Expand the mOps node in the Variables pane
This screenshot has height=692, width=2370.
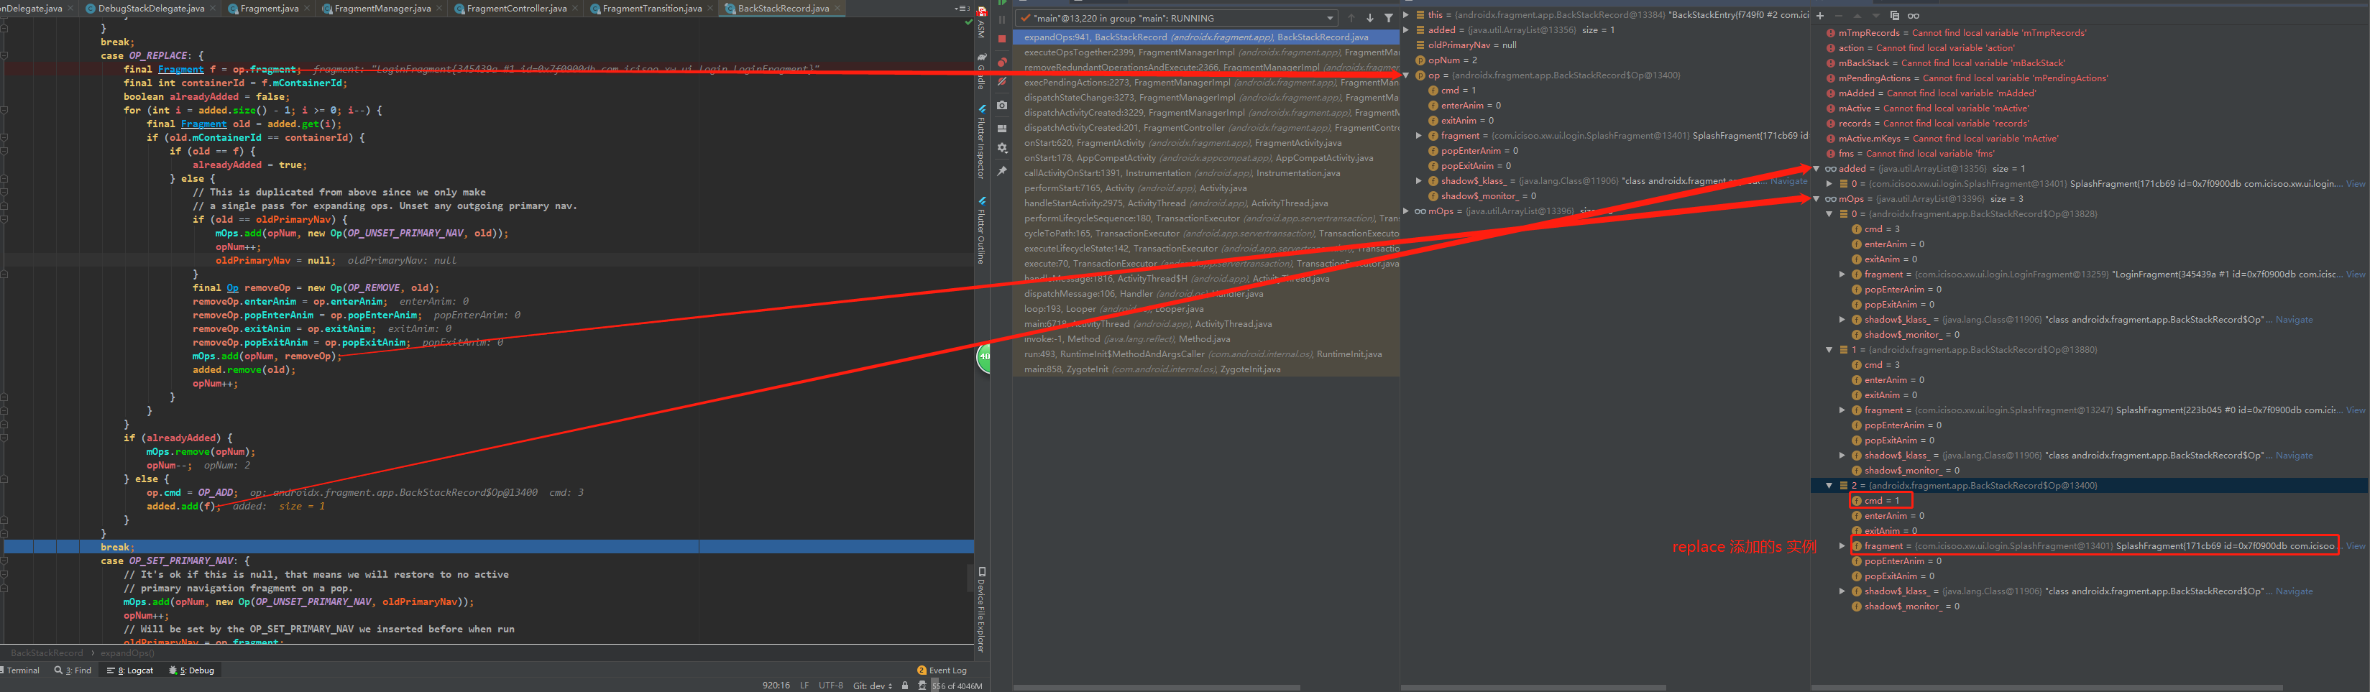(1407, 211)
